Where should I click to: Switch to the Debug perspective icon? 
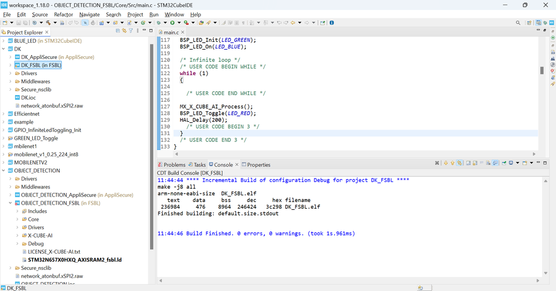pyautogui.click(x=545, y=23)
